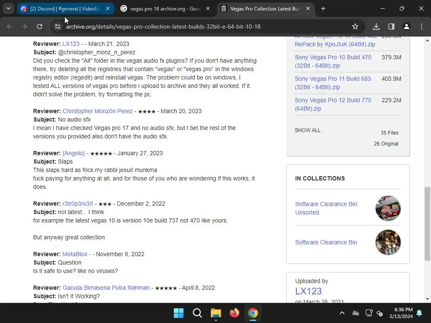Switch to the Discord #general tab
The image size is (431, 323).
pos(65,8)
